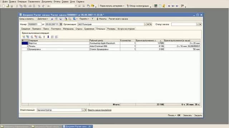Click the organization search magnifier button
The height and width of the screenshot is (128, 229).
click(151, 25)
